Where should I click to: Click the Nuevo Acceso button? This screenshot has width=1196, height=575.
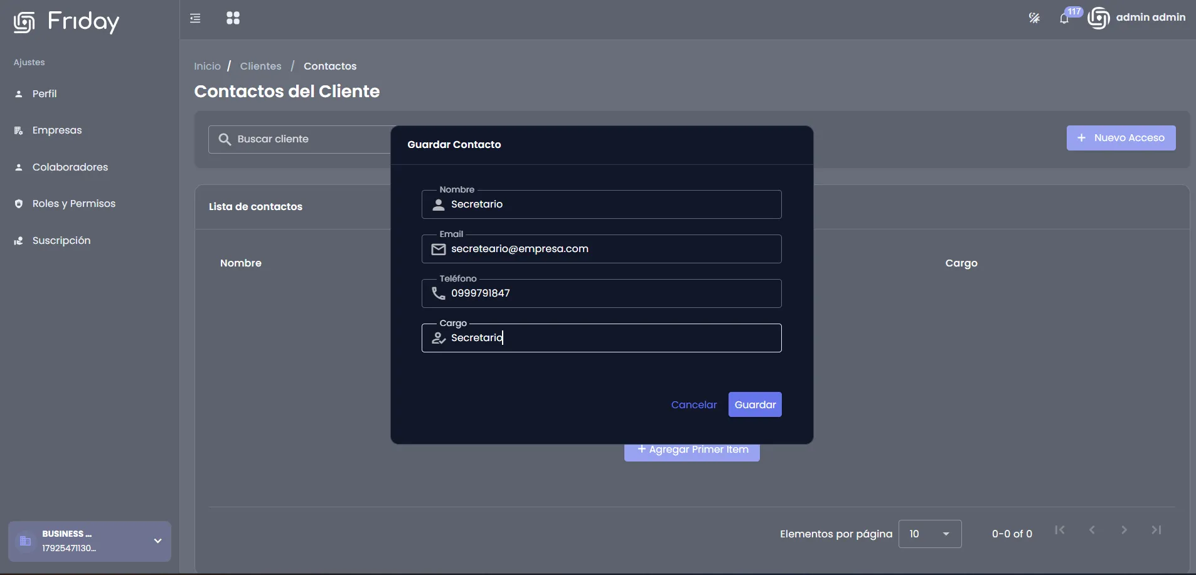[1121, 138]
